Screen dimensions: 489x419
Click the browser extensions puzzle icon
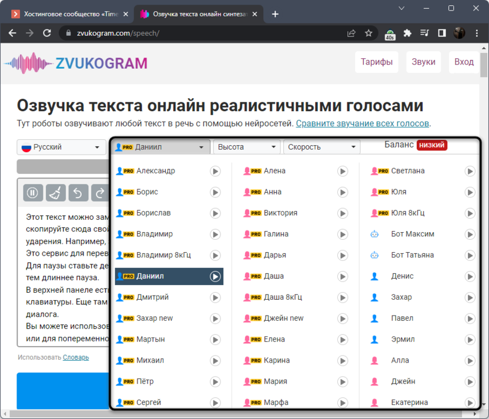pyautogui.click(x=407, y=33)
